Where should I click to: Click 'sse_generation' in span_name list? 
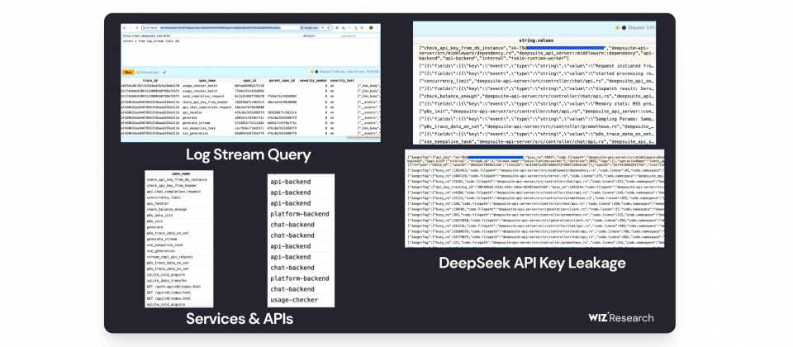click(161, 251)
